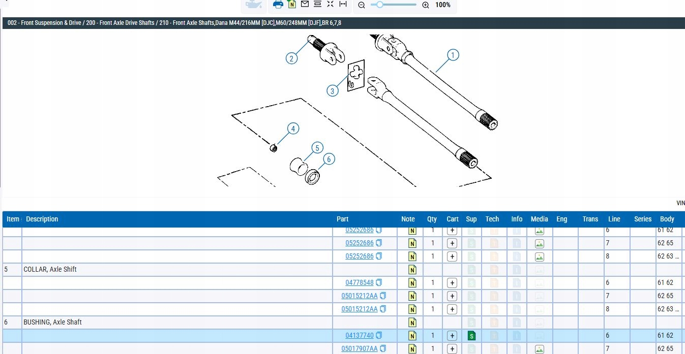This screenshot has width=685, height=354.
Task: Open part link 04137740
Action: click(360, 336)
